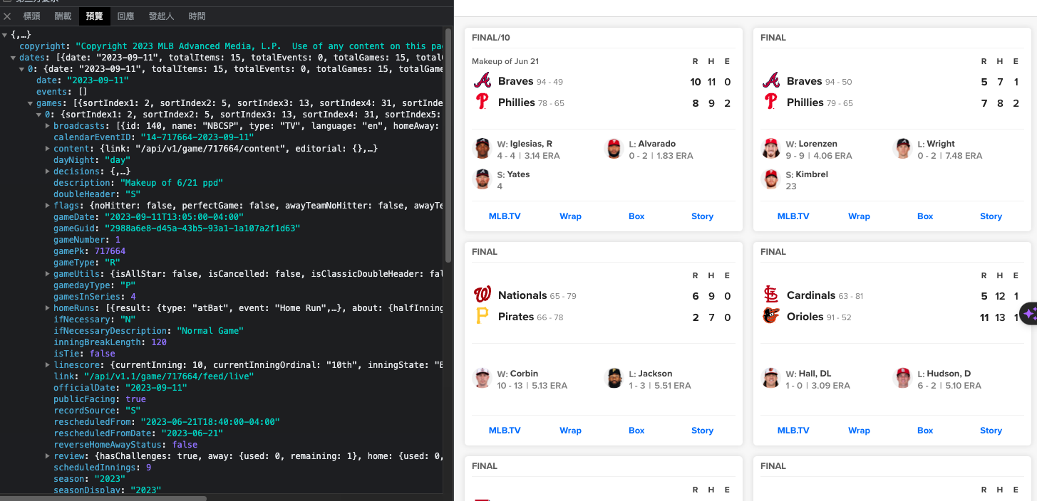Click the Phillies logo in the FINAL/10 game
This screenshot has width=1037, height=501.
pyautogui.click(x=483, y=102)
